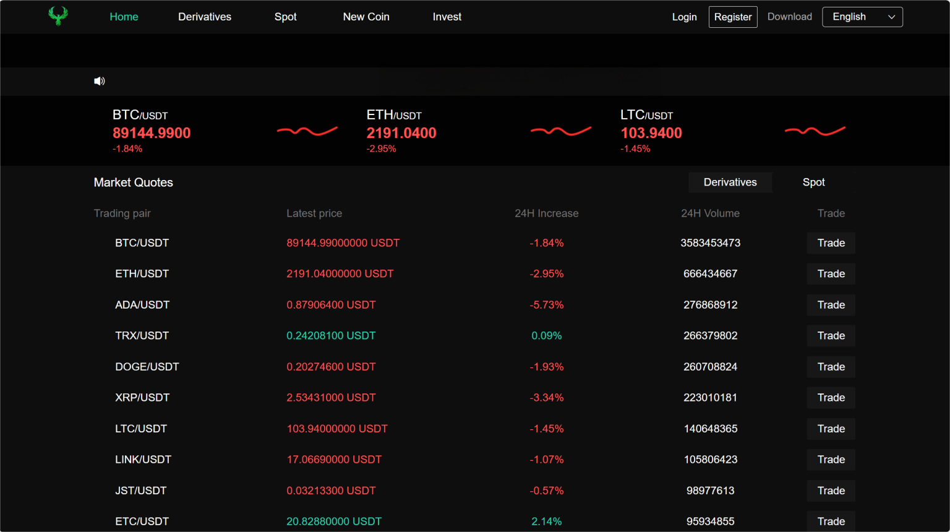The height and width of the screenshot is (532, 950).
Task: Open the English language dropdown
Action: (862, 17)
